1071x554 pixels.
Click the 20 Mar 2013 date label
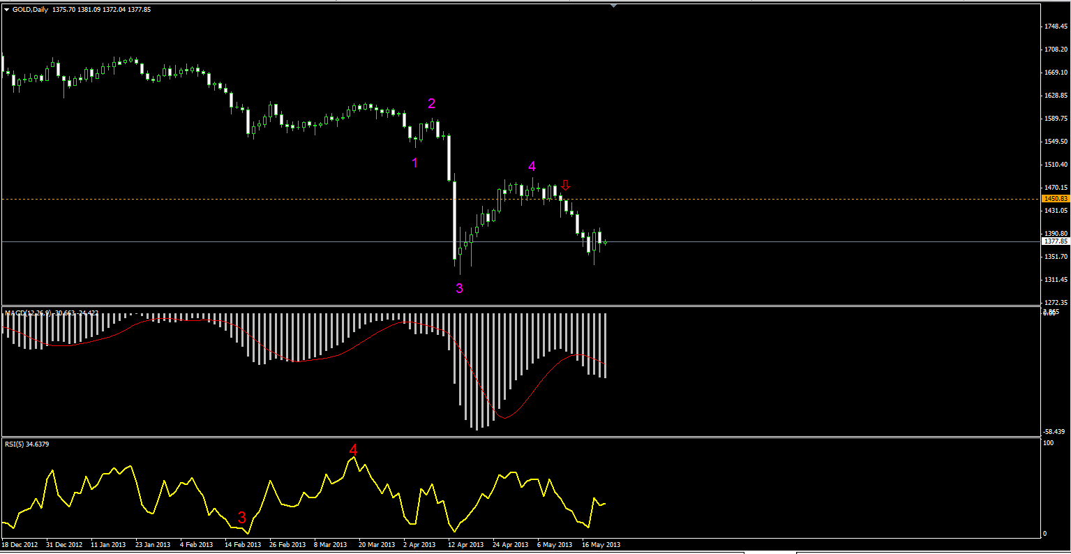[x=377, y=544]
